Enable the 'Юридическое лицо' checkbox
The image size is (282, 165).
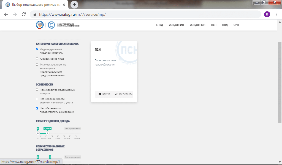(x=37, y=59)
